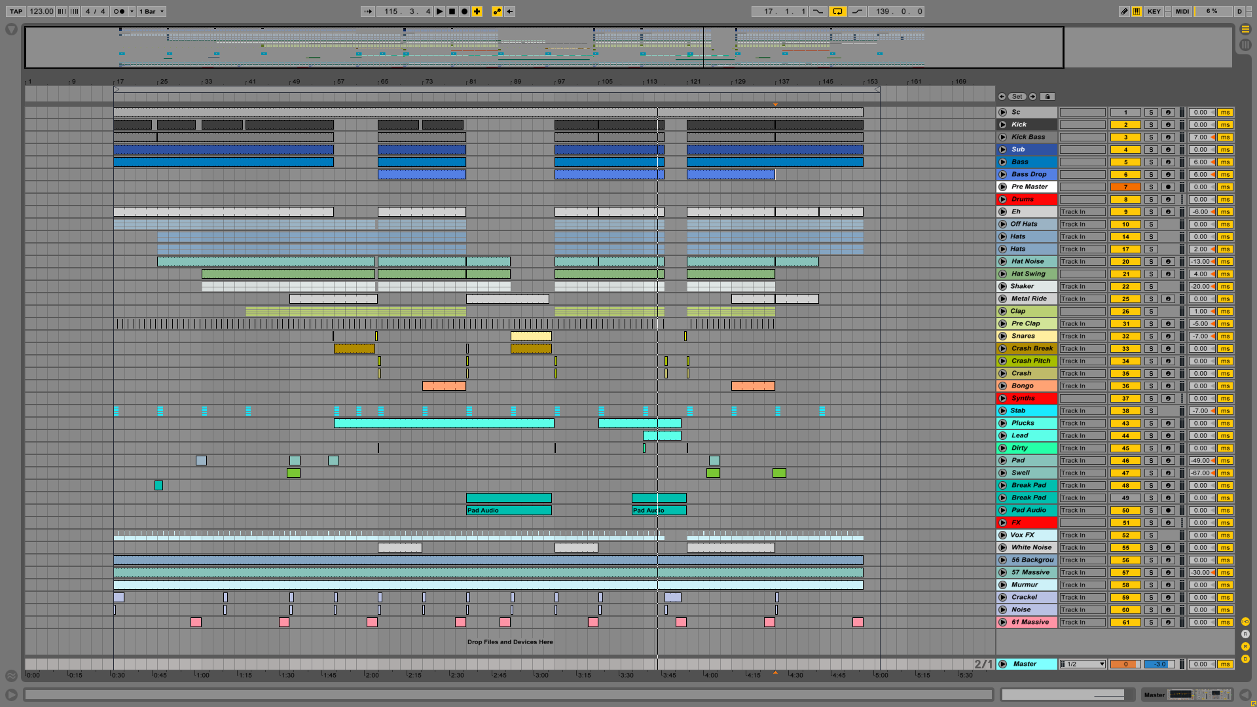Toggle the yellow Loop switch
The width and height of the screenshot is (1257, 707).
837,11
